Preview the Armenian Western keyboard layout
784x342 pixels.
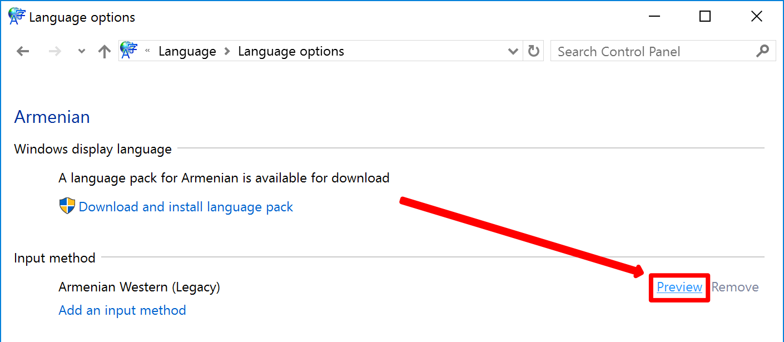click(679, 287)
